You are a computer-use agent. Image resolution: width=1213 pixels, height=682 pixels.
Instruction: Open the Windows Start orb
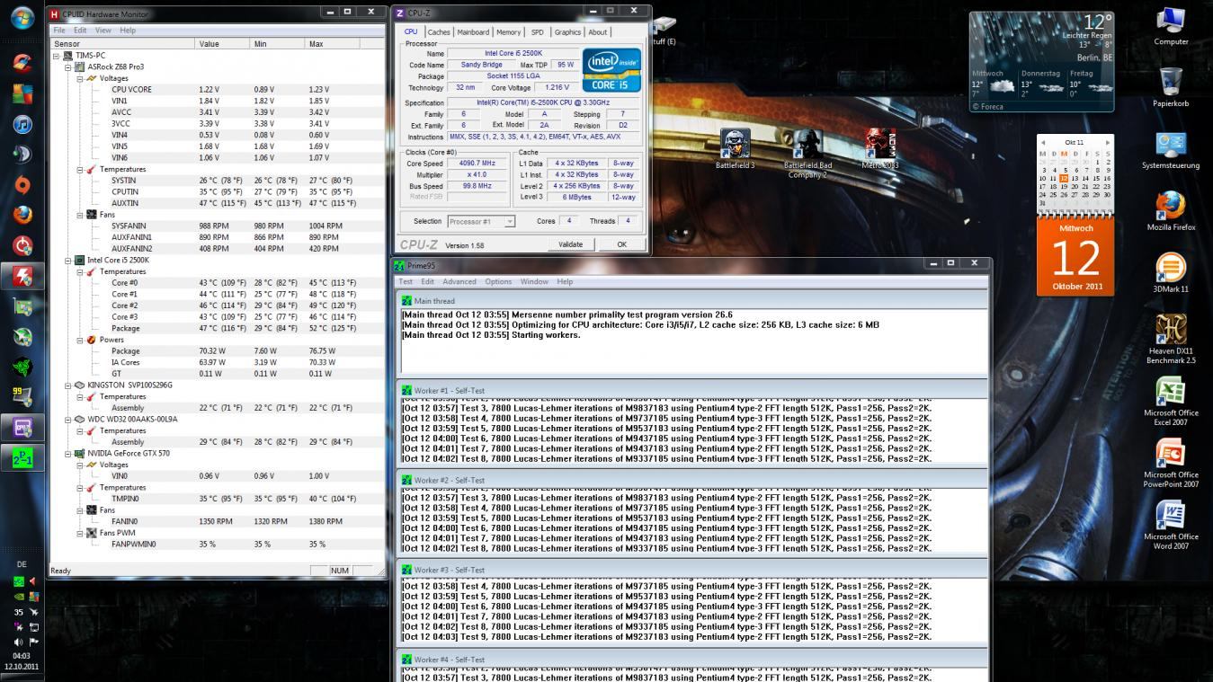[22, 18]
